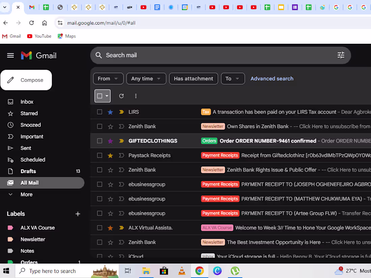The height and width of the screenshot is (278, 371).
Task: Open the To filter dropdown
Action: [x=233, y=79]
